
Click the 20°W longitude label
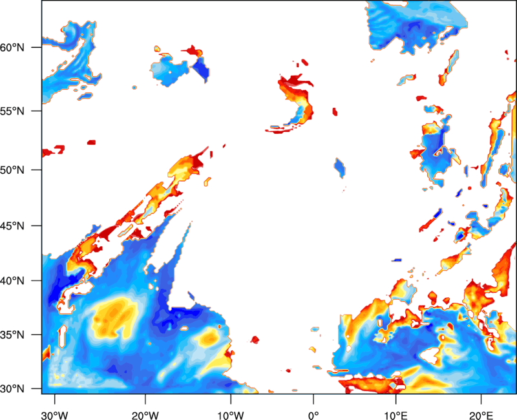click(145, 415)
